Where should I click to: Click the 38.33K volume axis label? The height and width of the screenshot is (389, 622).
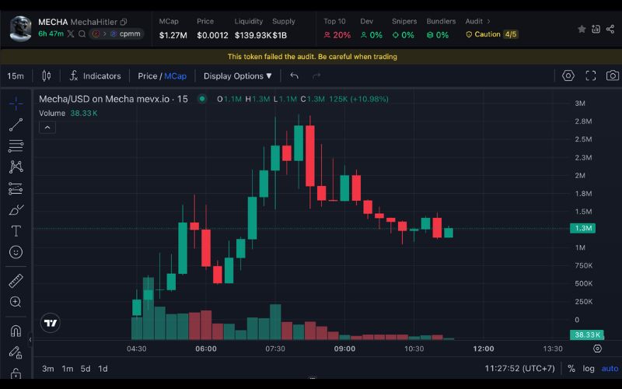coord(587,335)
